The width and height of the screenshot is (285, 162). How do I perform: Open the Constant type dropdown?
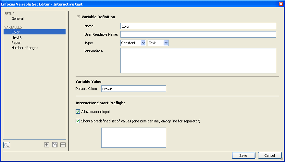133,43
